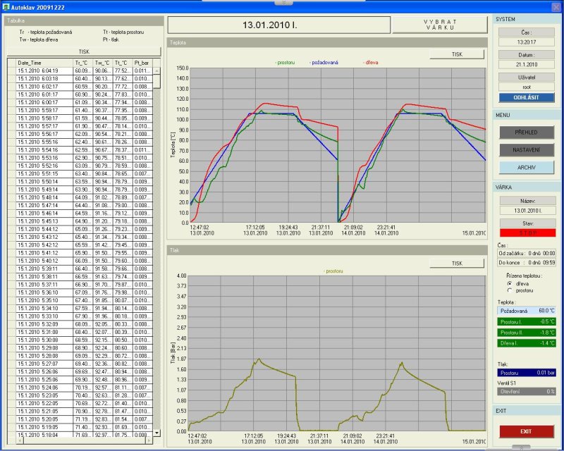564x451 pixels.
Task: Select the 15.1.2010 6:04:19 table row
Action: (44, 70)
